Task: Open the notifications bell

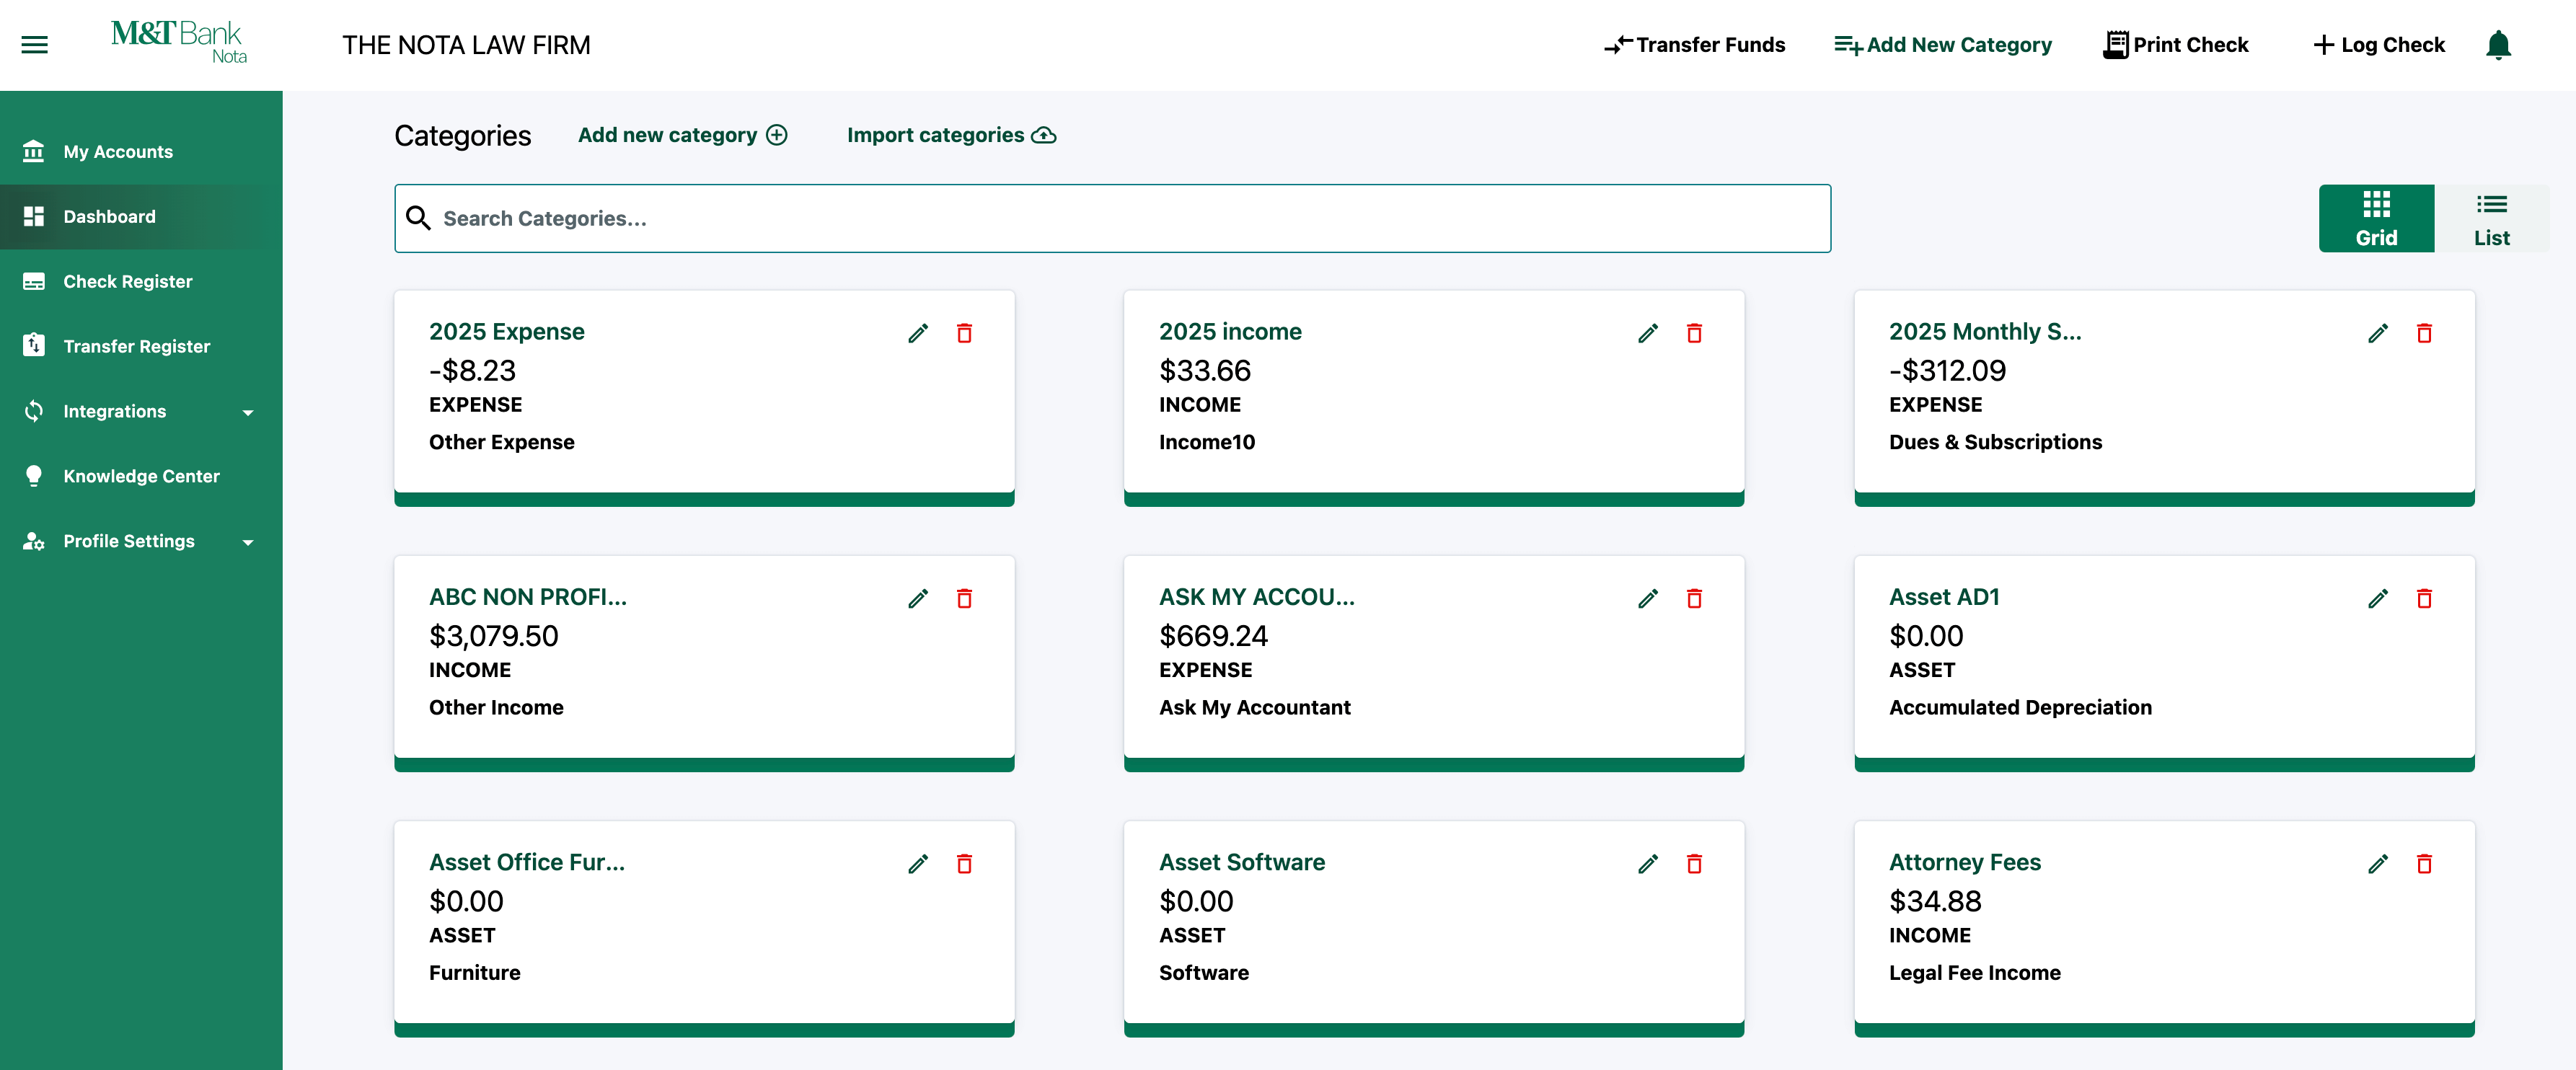Action: point(2498,45)
